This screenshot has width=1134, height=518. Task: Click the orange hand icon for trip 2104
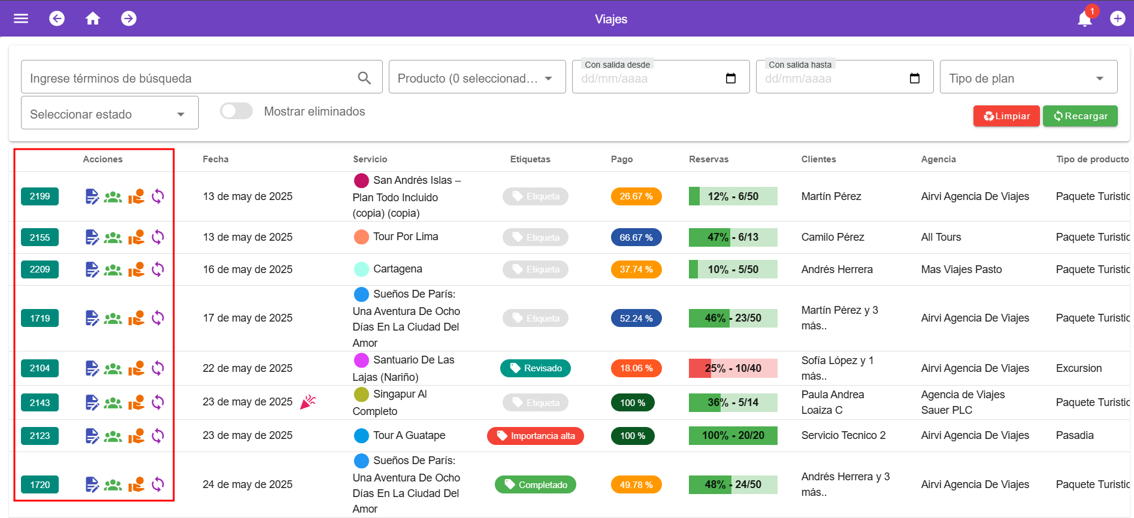point(136,368)
